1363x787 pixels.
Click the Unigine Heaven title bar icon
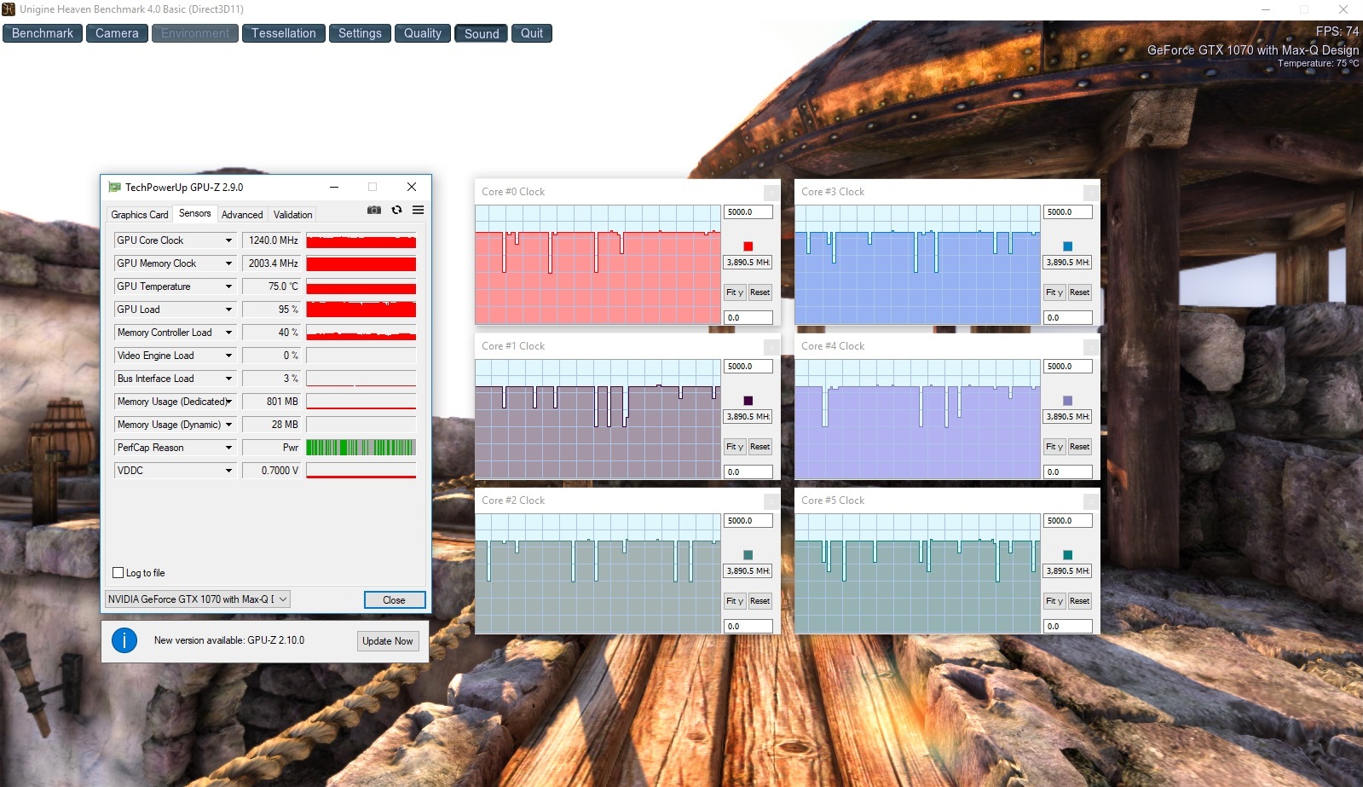(x=9, y=9)
